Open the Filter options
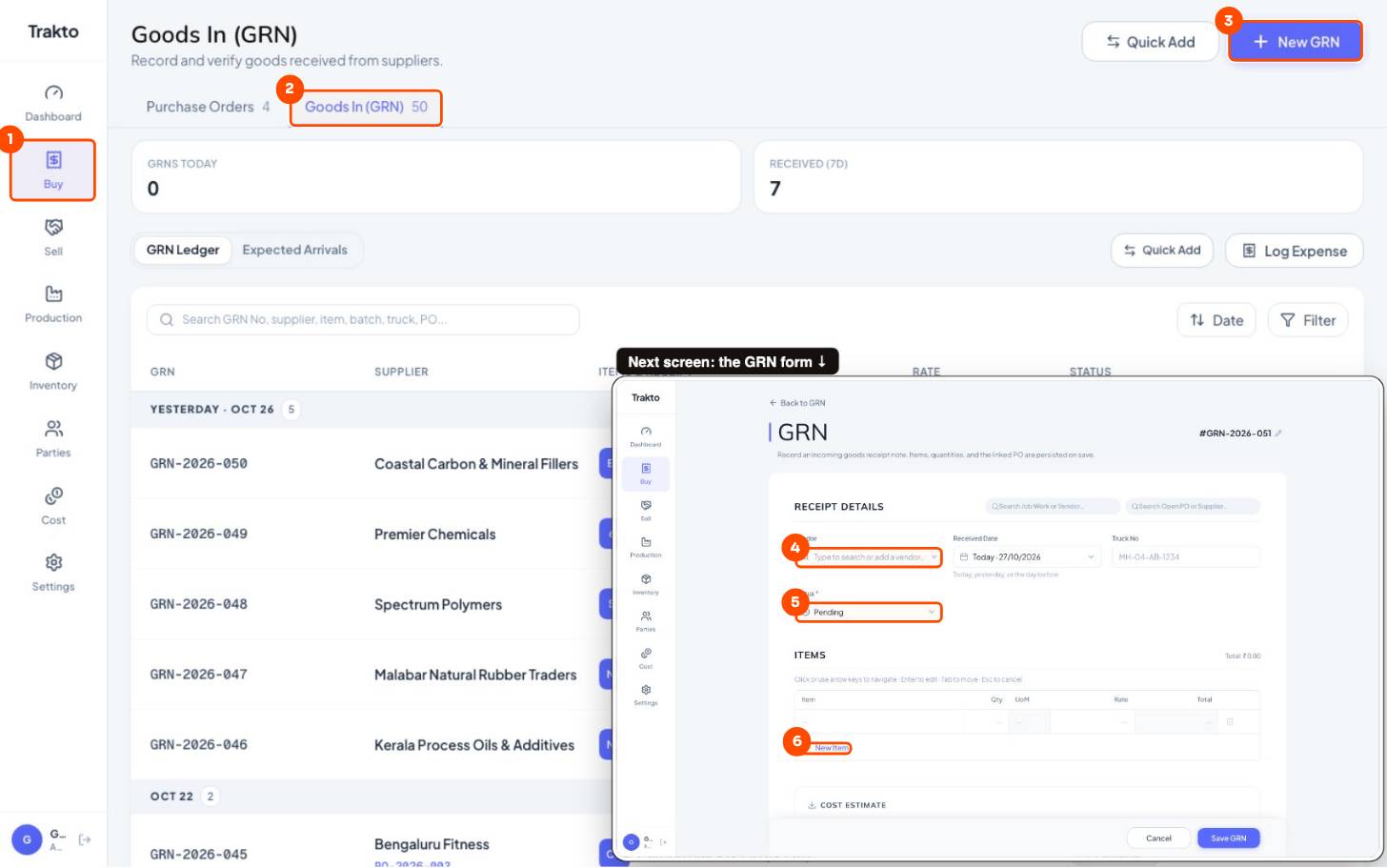Screen dimensions: 1387x868 [x=1308, y=320]
